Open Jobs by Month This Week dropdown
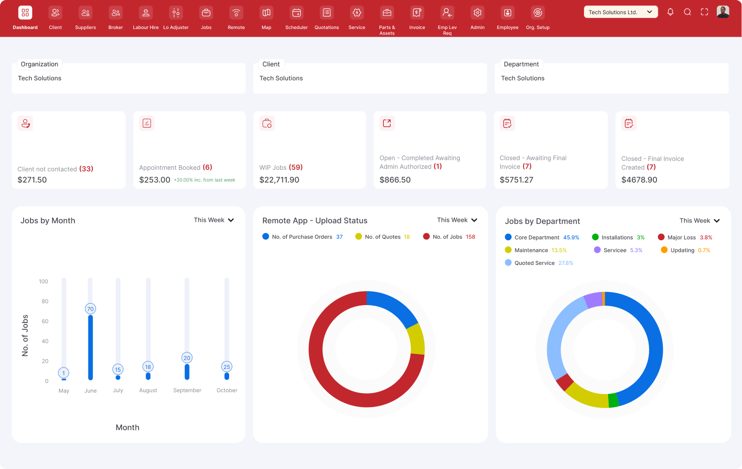 click(214, 220)
